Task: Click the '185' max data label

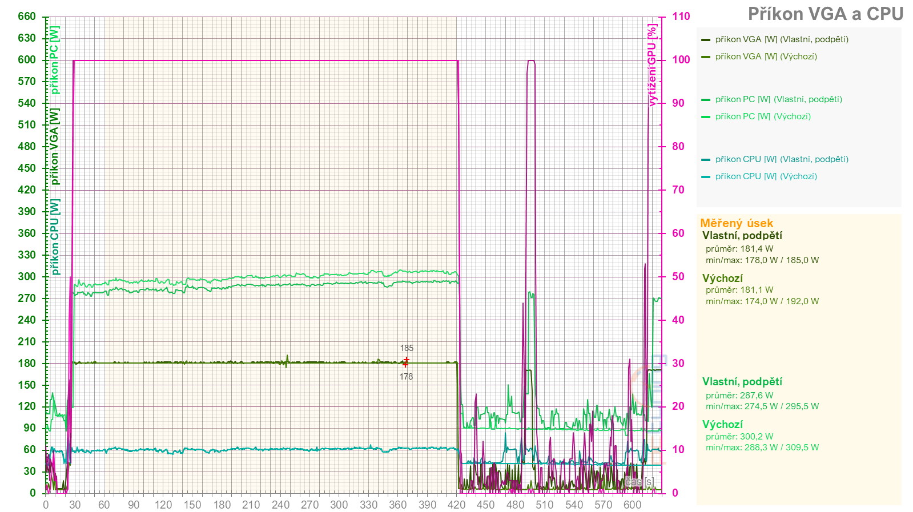Action: tap(407, 348)
